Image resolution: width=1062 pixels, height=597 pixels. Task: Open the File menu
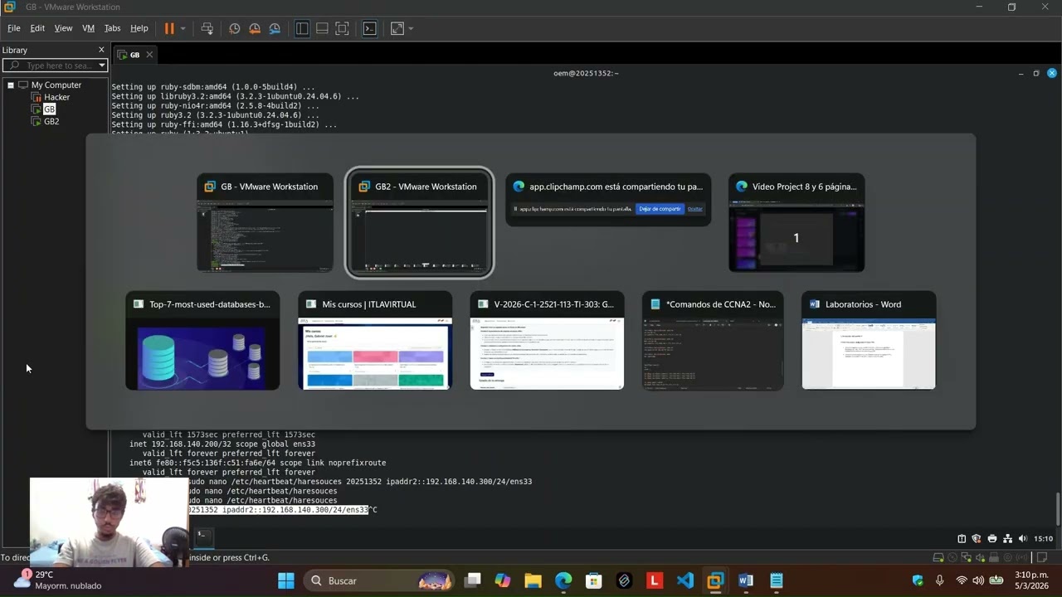(14, 28)
